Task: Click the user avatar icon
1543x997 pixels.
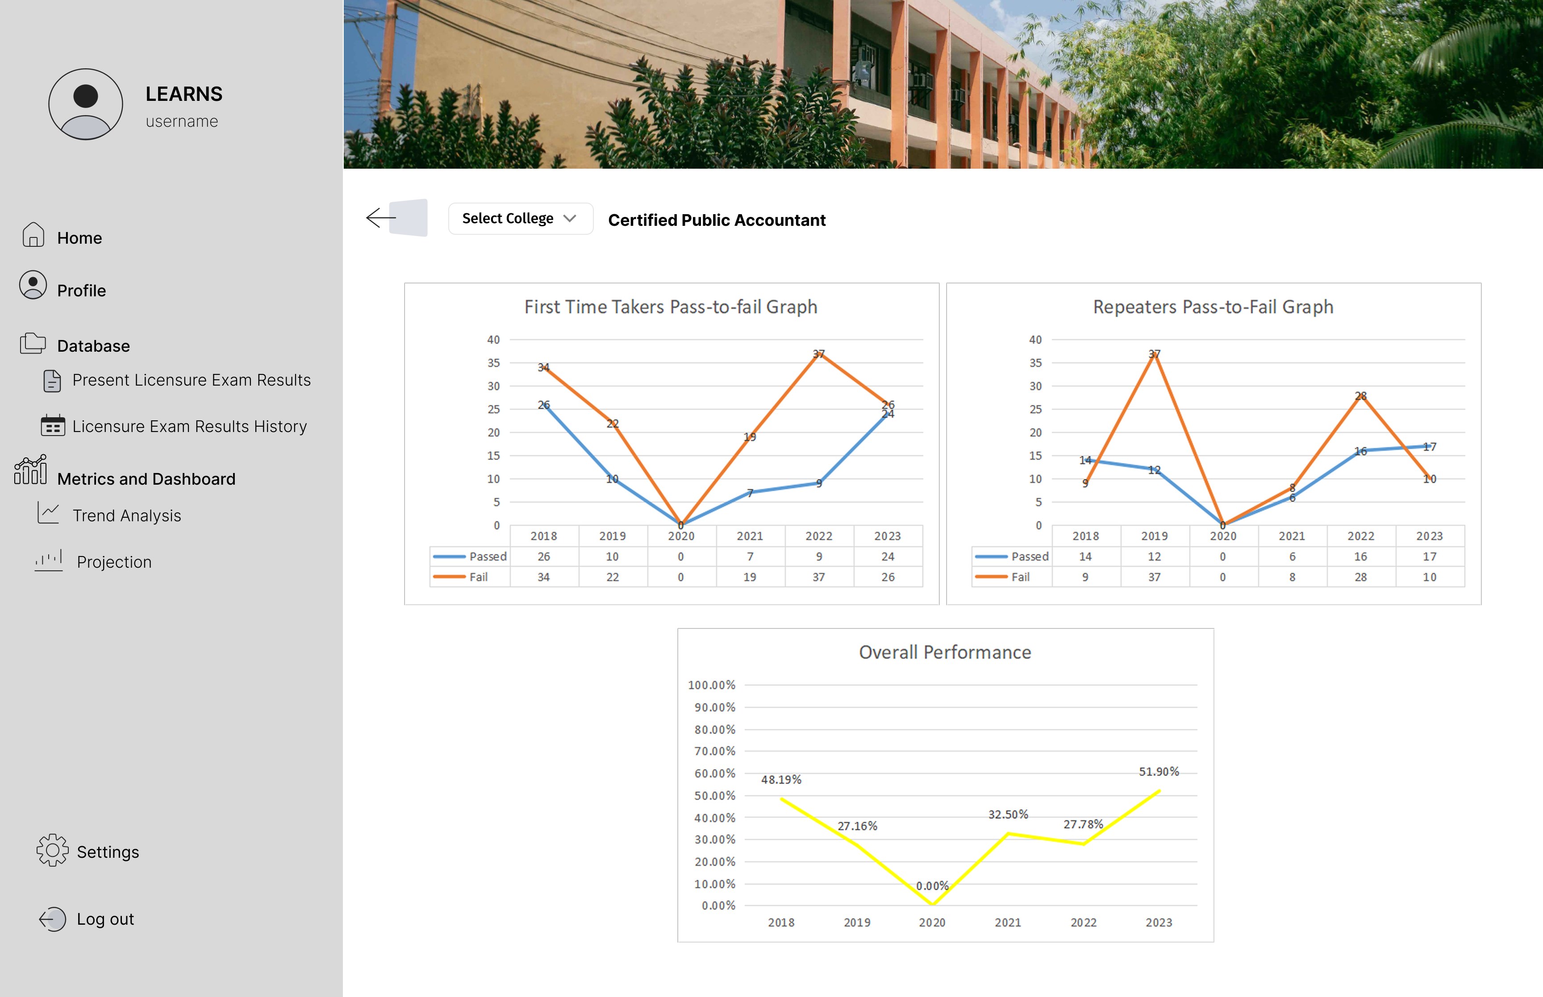Action: tap(85, 104)
